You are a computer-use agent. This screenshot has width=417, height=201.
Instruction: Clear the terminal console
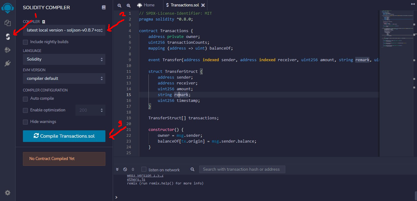[x=125, y=169]
